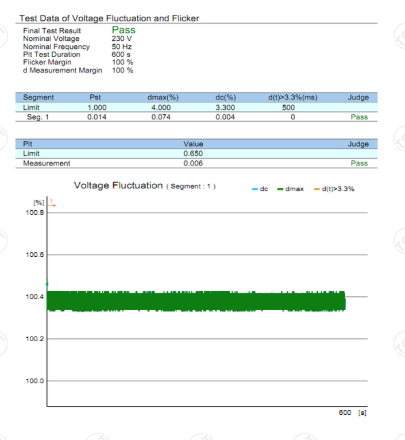Click the '100.6' y-axis tick label
Image resolution: width=405 pixels, height=440 pixels.
pyautogui.click(x=34, y=255)
